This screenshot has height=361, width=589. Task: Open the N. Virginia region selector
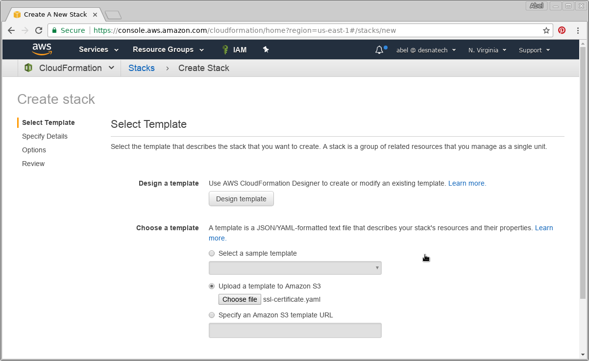coord(487,50)
